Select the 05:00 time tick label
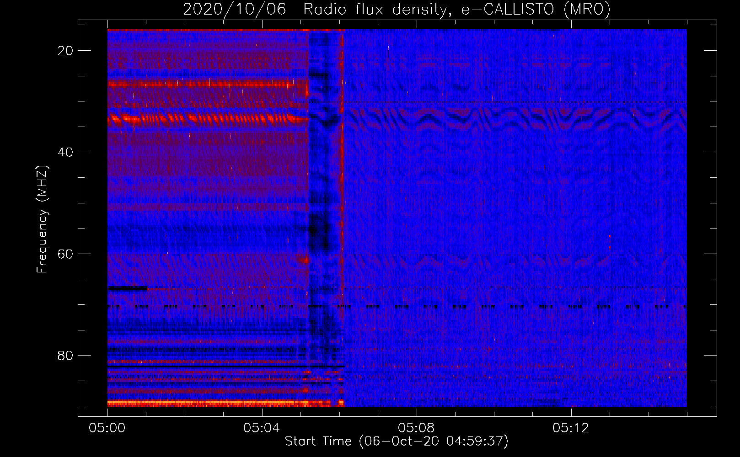Viewport: 740px width, 457px height. pos(107,428)
